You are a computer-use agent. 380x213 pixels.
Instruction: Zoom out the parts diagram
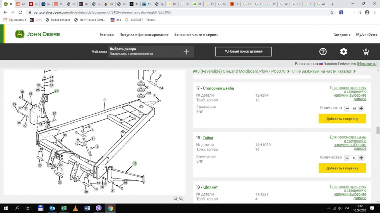[176, 199]
